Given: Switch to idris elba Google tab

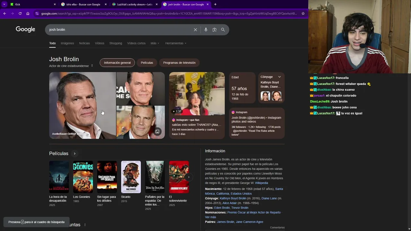Looking at the screenshot, I should [83, 4].
